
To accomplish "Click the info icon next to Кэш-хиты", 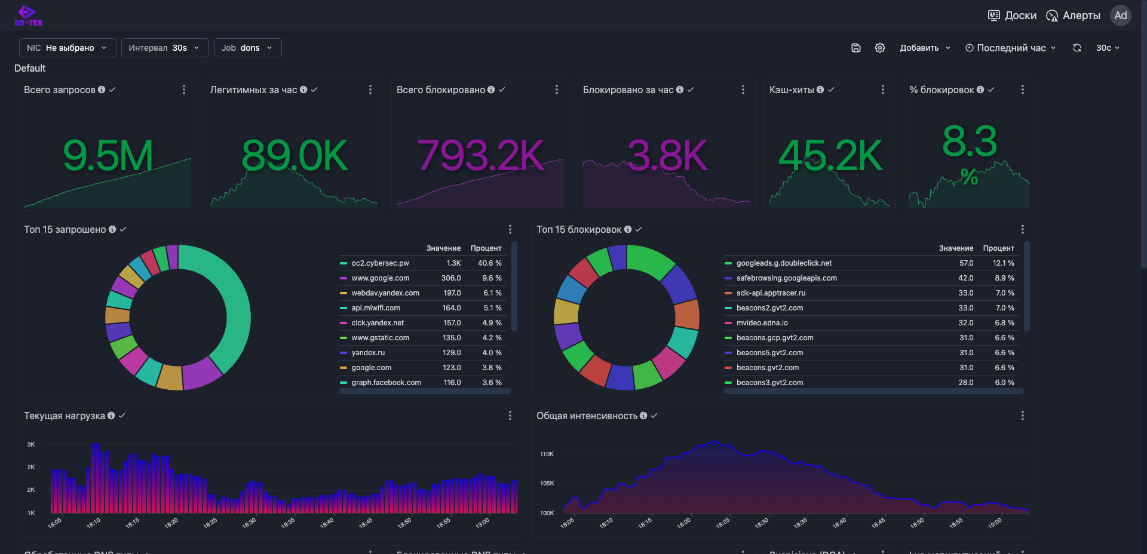I will pos(820,90).
